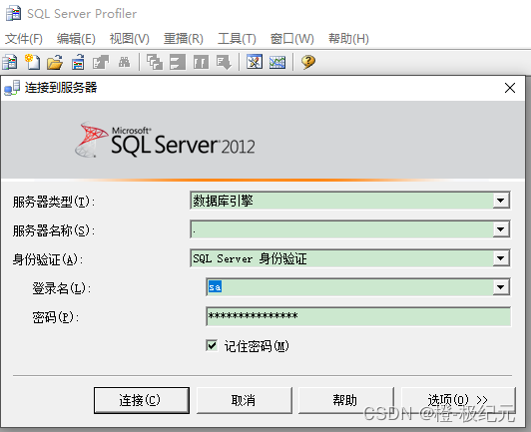Viewport: 531px width, 432px height.
Task: Launch Database Engine Tuning Advisor icon
Action: (x=255, y=62)
